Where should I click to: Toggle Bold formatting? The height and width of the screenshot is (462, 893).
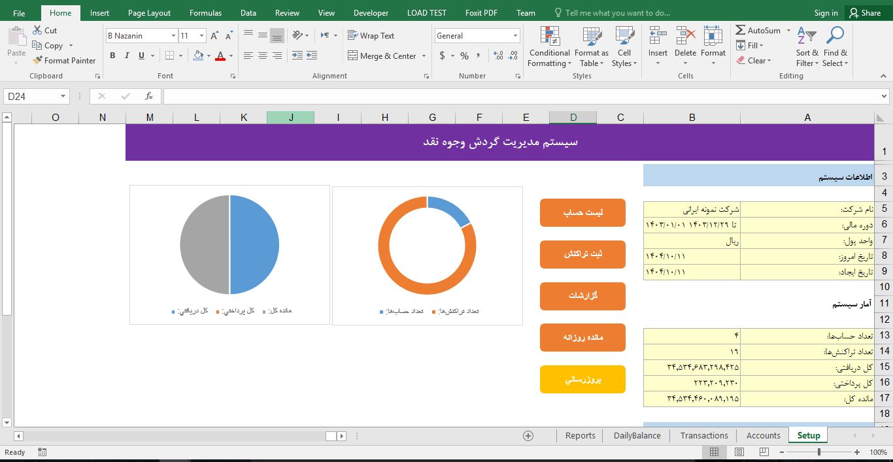pos(112,56)
